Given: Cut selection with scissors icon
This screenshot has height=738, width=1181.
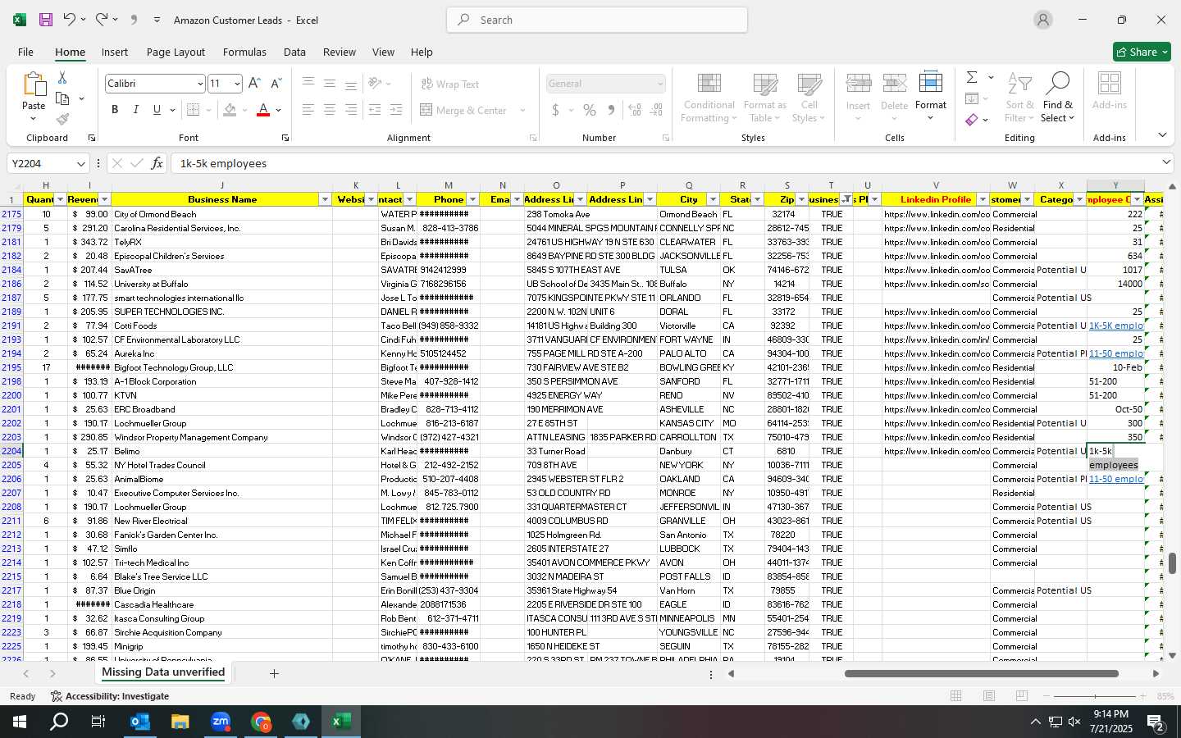Looking at the screenshot, I should pyautogui.click(x=62, y=78).
